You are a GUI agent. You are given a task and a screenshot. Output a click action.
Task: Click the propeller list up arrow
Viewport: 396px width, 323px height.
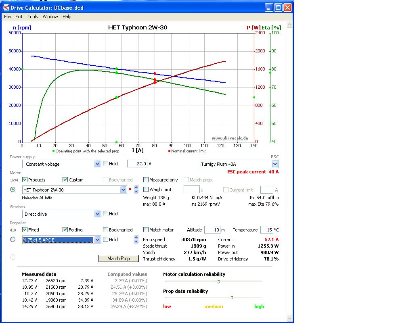tap(136, 237)
